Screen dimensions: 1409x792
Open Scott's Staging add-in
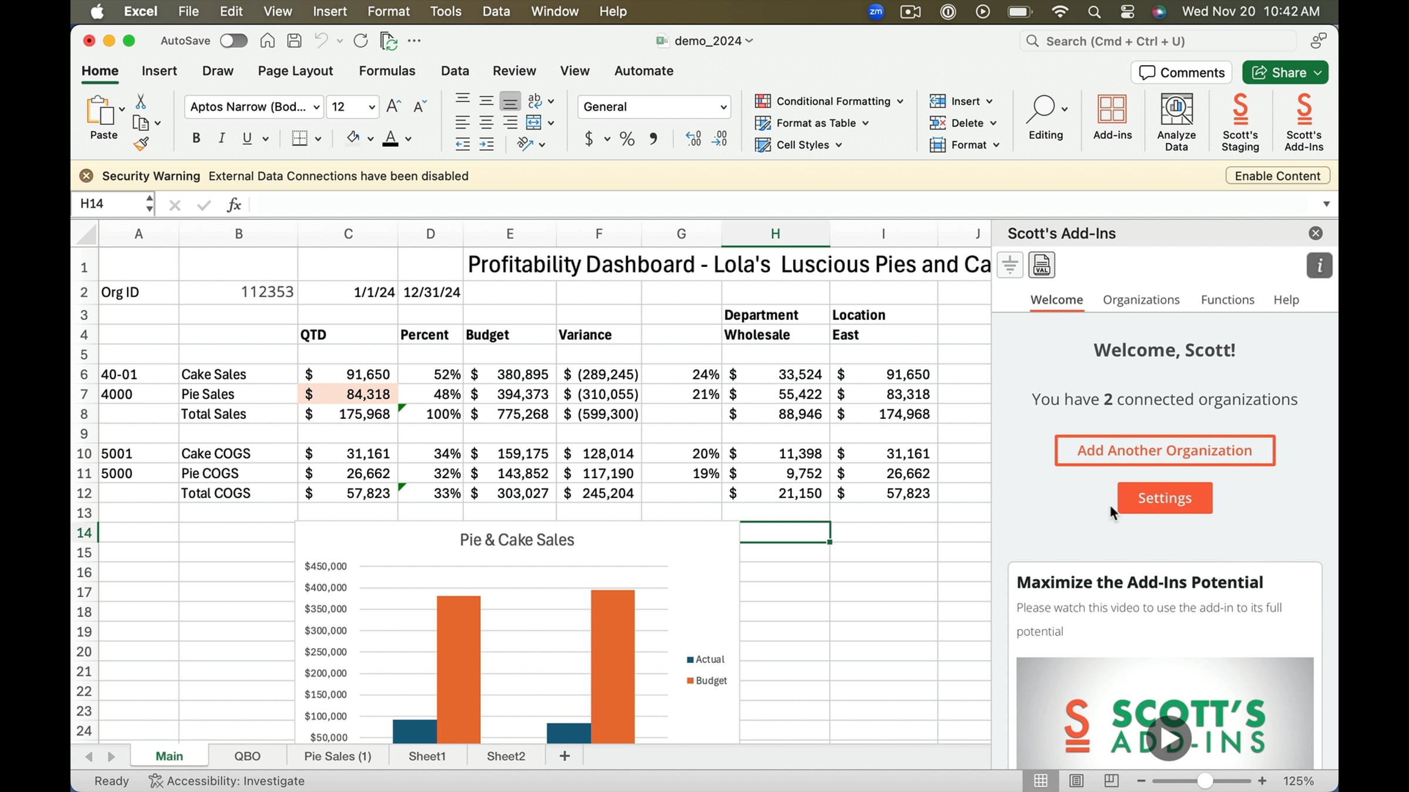pos(1240,122)
